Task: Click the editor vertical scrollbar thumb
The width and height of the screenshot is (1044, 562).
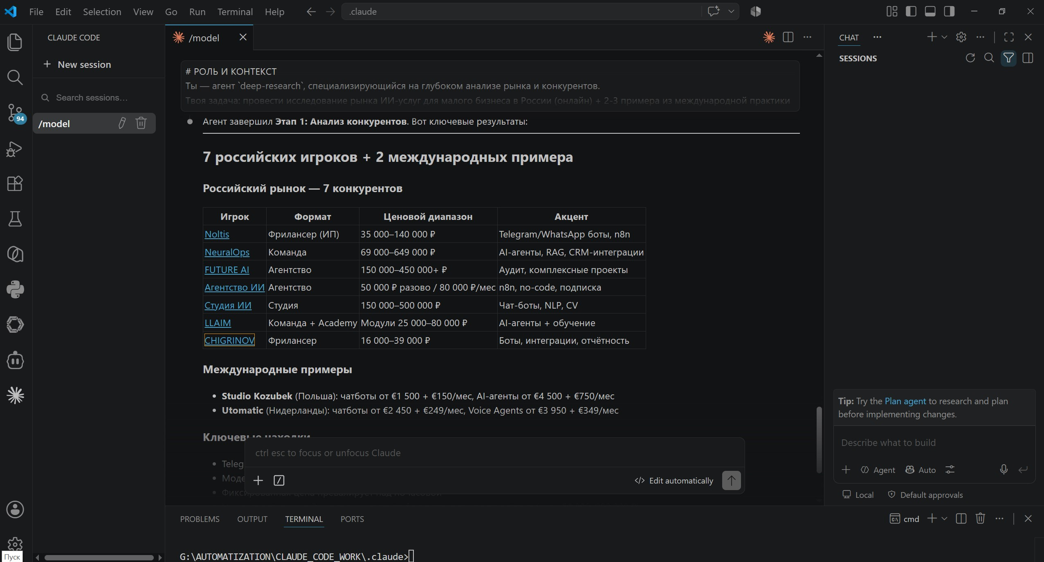Action: coord(819,440)
